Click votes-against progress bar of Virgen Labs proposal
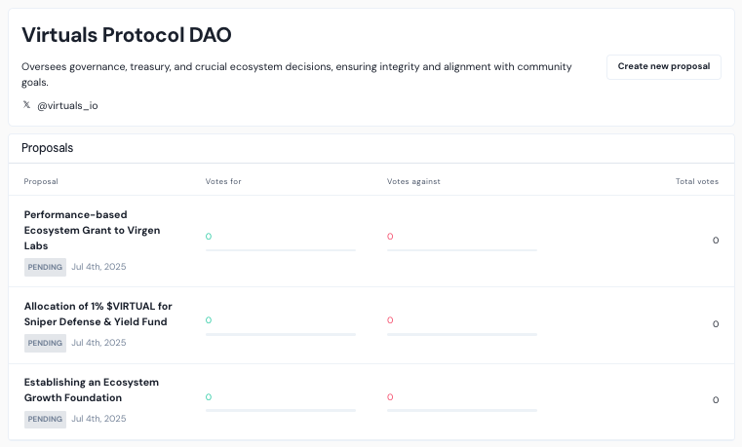Viewport: 742px width, 447px height. tap(461, 250)
